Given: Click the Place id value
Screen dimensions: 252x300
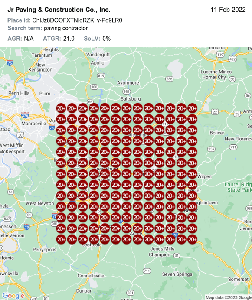Looking at the screenshot, I should point(77,20).
